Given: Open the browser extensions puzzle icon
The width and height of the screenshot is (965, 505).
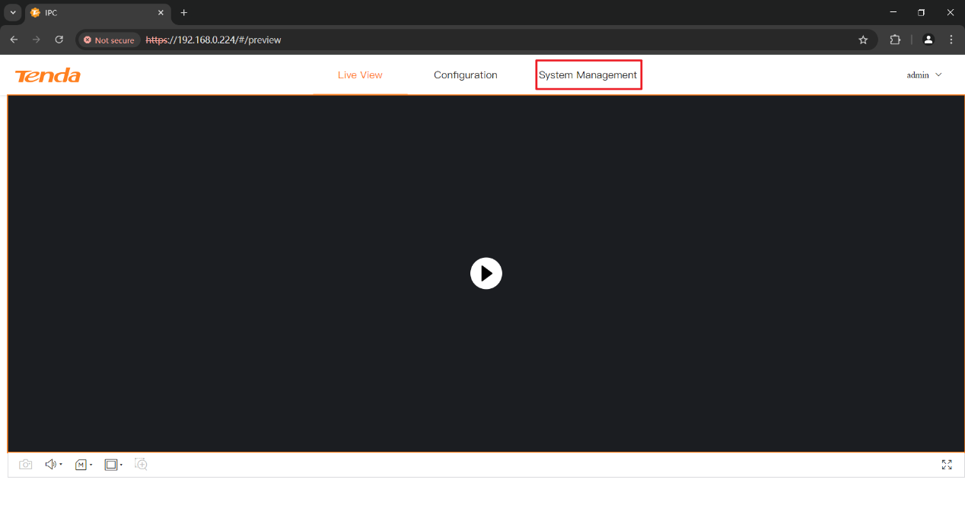Looking at the screenshot, I should (x=895, y=40).
